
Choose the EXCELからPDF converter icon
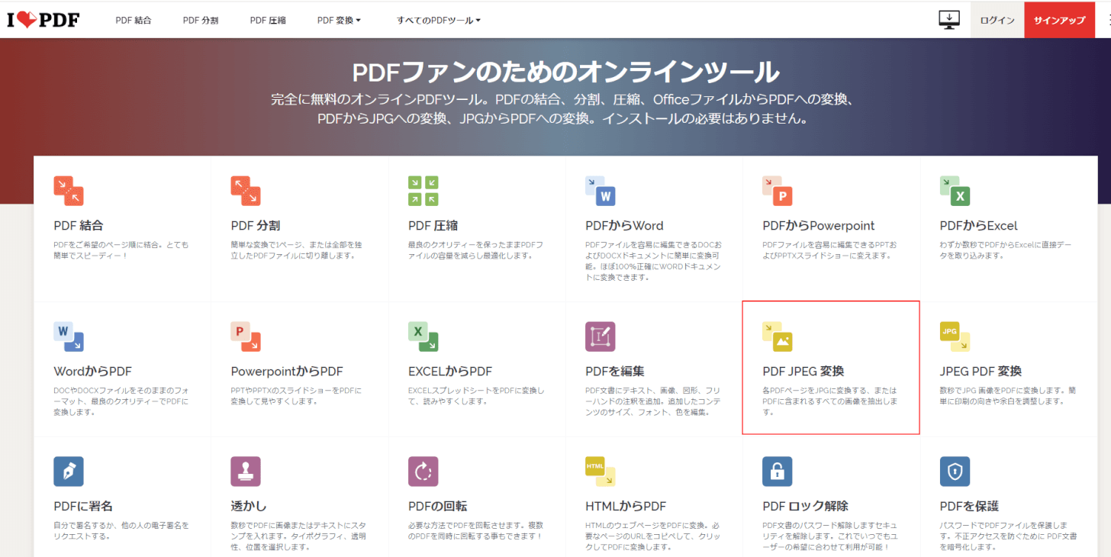423,336
